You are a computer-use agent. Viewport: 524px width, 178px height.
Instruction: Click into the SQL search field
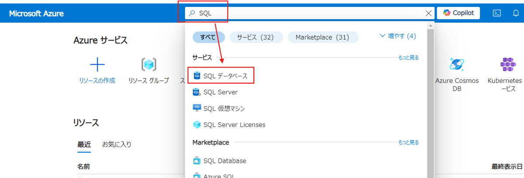click(x=310, y=13)
